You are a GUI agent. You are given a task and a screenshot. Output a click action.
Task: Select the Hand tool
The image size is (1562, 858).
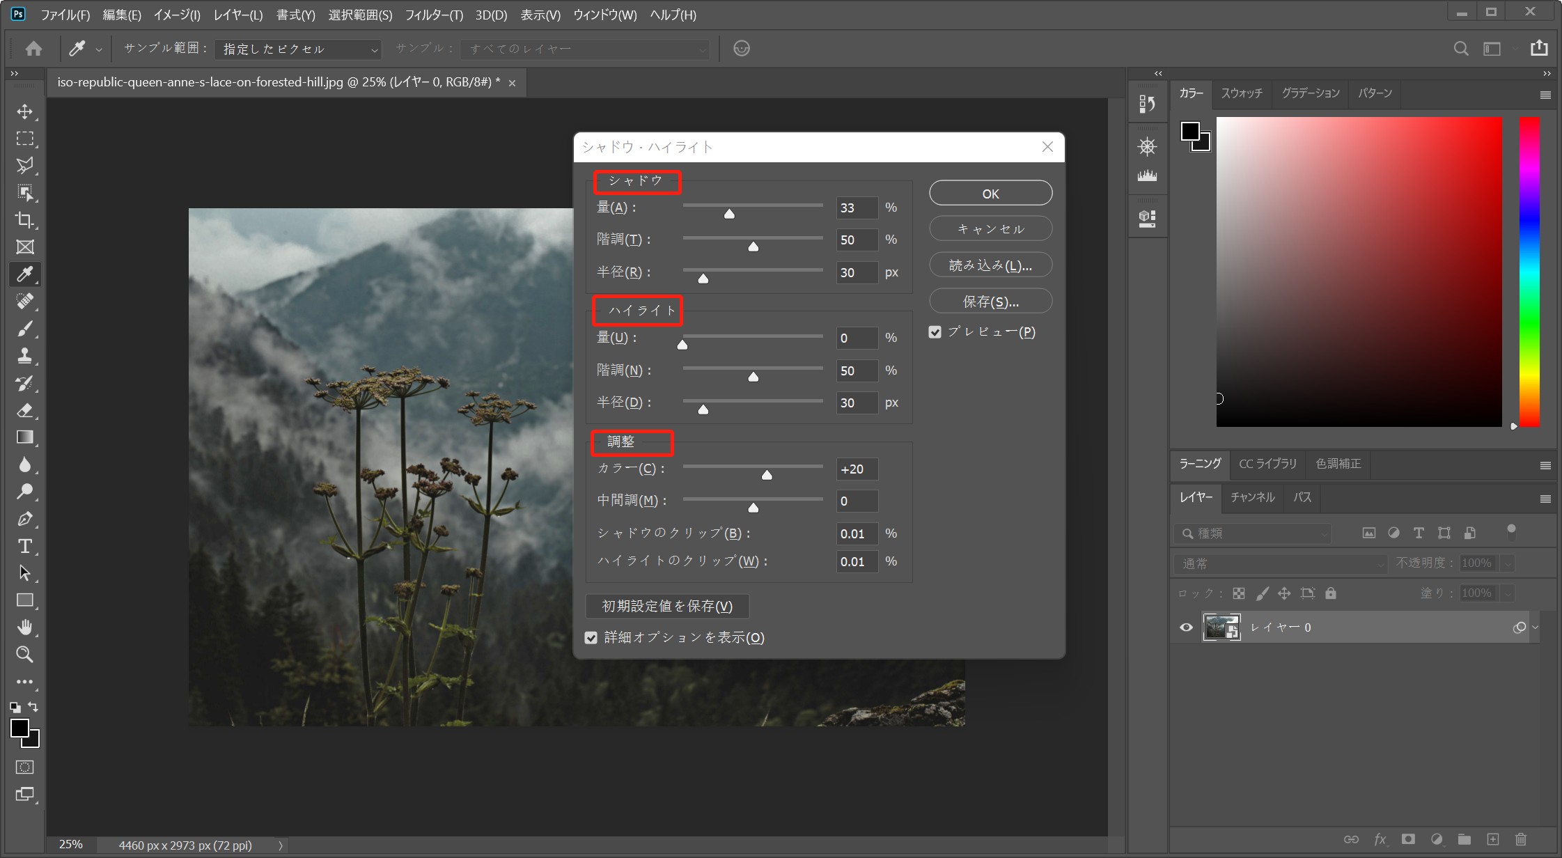24,627
